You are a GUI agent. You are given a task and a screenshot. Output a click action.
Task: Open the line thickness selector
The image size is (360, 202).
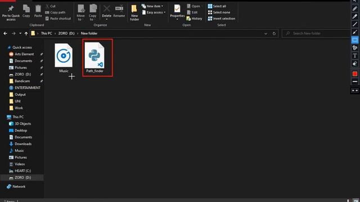(355, 81)
